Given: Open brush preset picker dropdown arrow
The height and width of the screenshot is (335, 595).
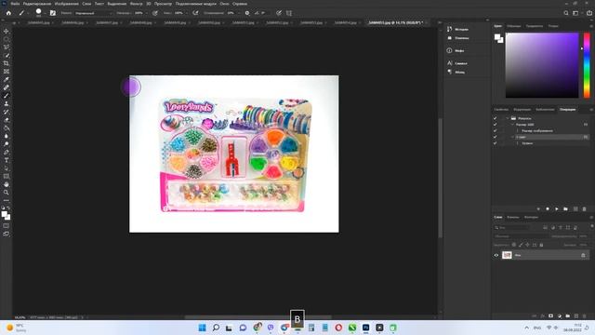Looking at the screenshot, I should click(x=45, y=13).
